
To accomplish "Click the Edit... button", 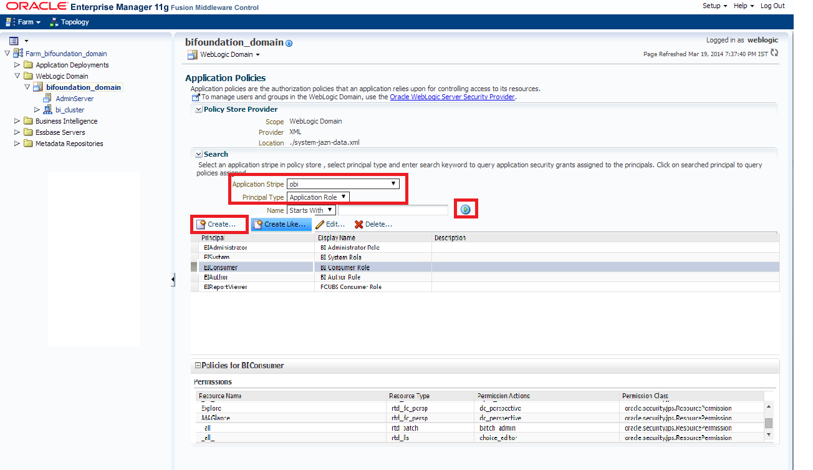I will [330, 224].
